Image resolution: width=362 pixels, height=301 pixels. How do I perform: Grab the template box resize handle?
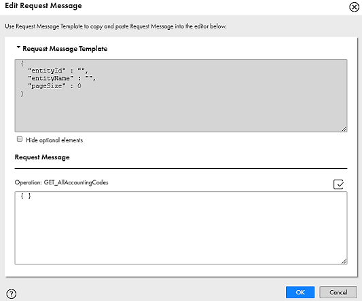tap(344, 129)
